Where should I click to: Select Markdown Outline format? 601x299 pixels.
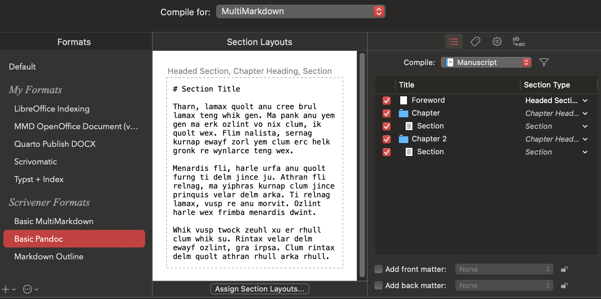pos(49,257)
